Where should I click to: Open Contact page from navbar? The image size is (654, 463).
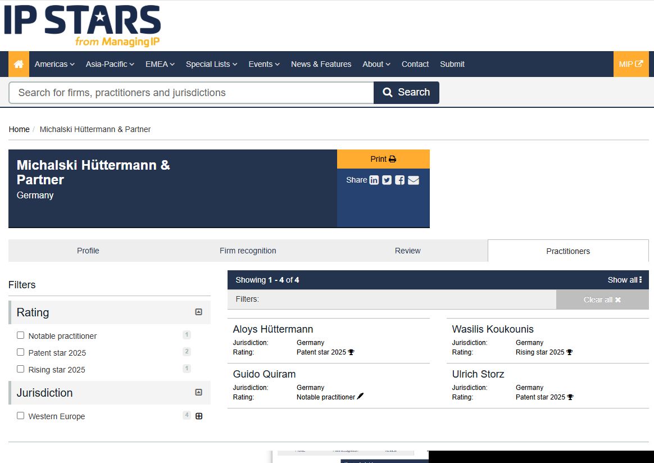[x=415, y=64]
